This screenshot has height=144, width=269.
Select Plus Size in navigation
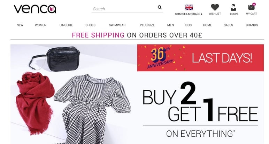147,25
